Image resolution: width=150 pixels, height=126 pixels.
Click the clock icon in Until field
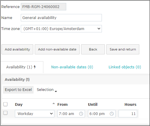click(112, 114)
